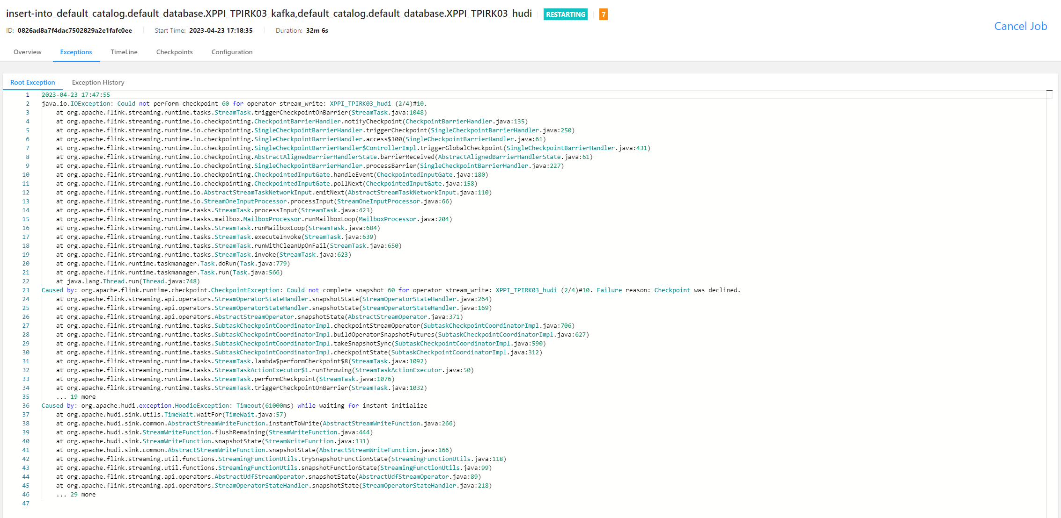Click line 40 StreamWriteFunction.snapshotState java:131
Image resolution: width=1061 pixels, height=518 pixels.
pos(213,441)
